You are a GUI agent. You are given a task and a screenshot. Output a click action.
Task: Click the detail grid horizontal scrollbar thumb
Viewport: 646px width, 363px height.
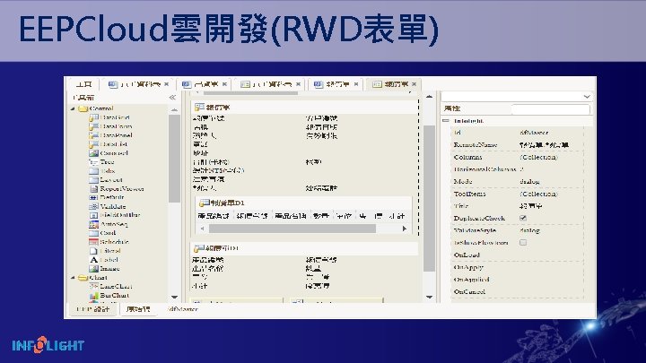coord(292,229)
